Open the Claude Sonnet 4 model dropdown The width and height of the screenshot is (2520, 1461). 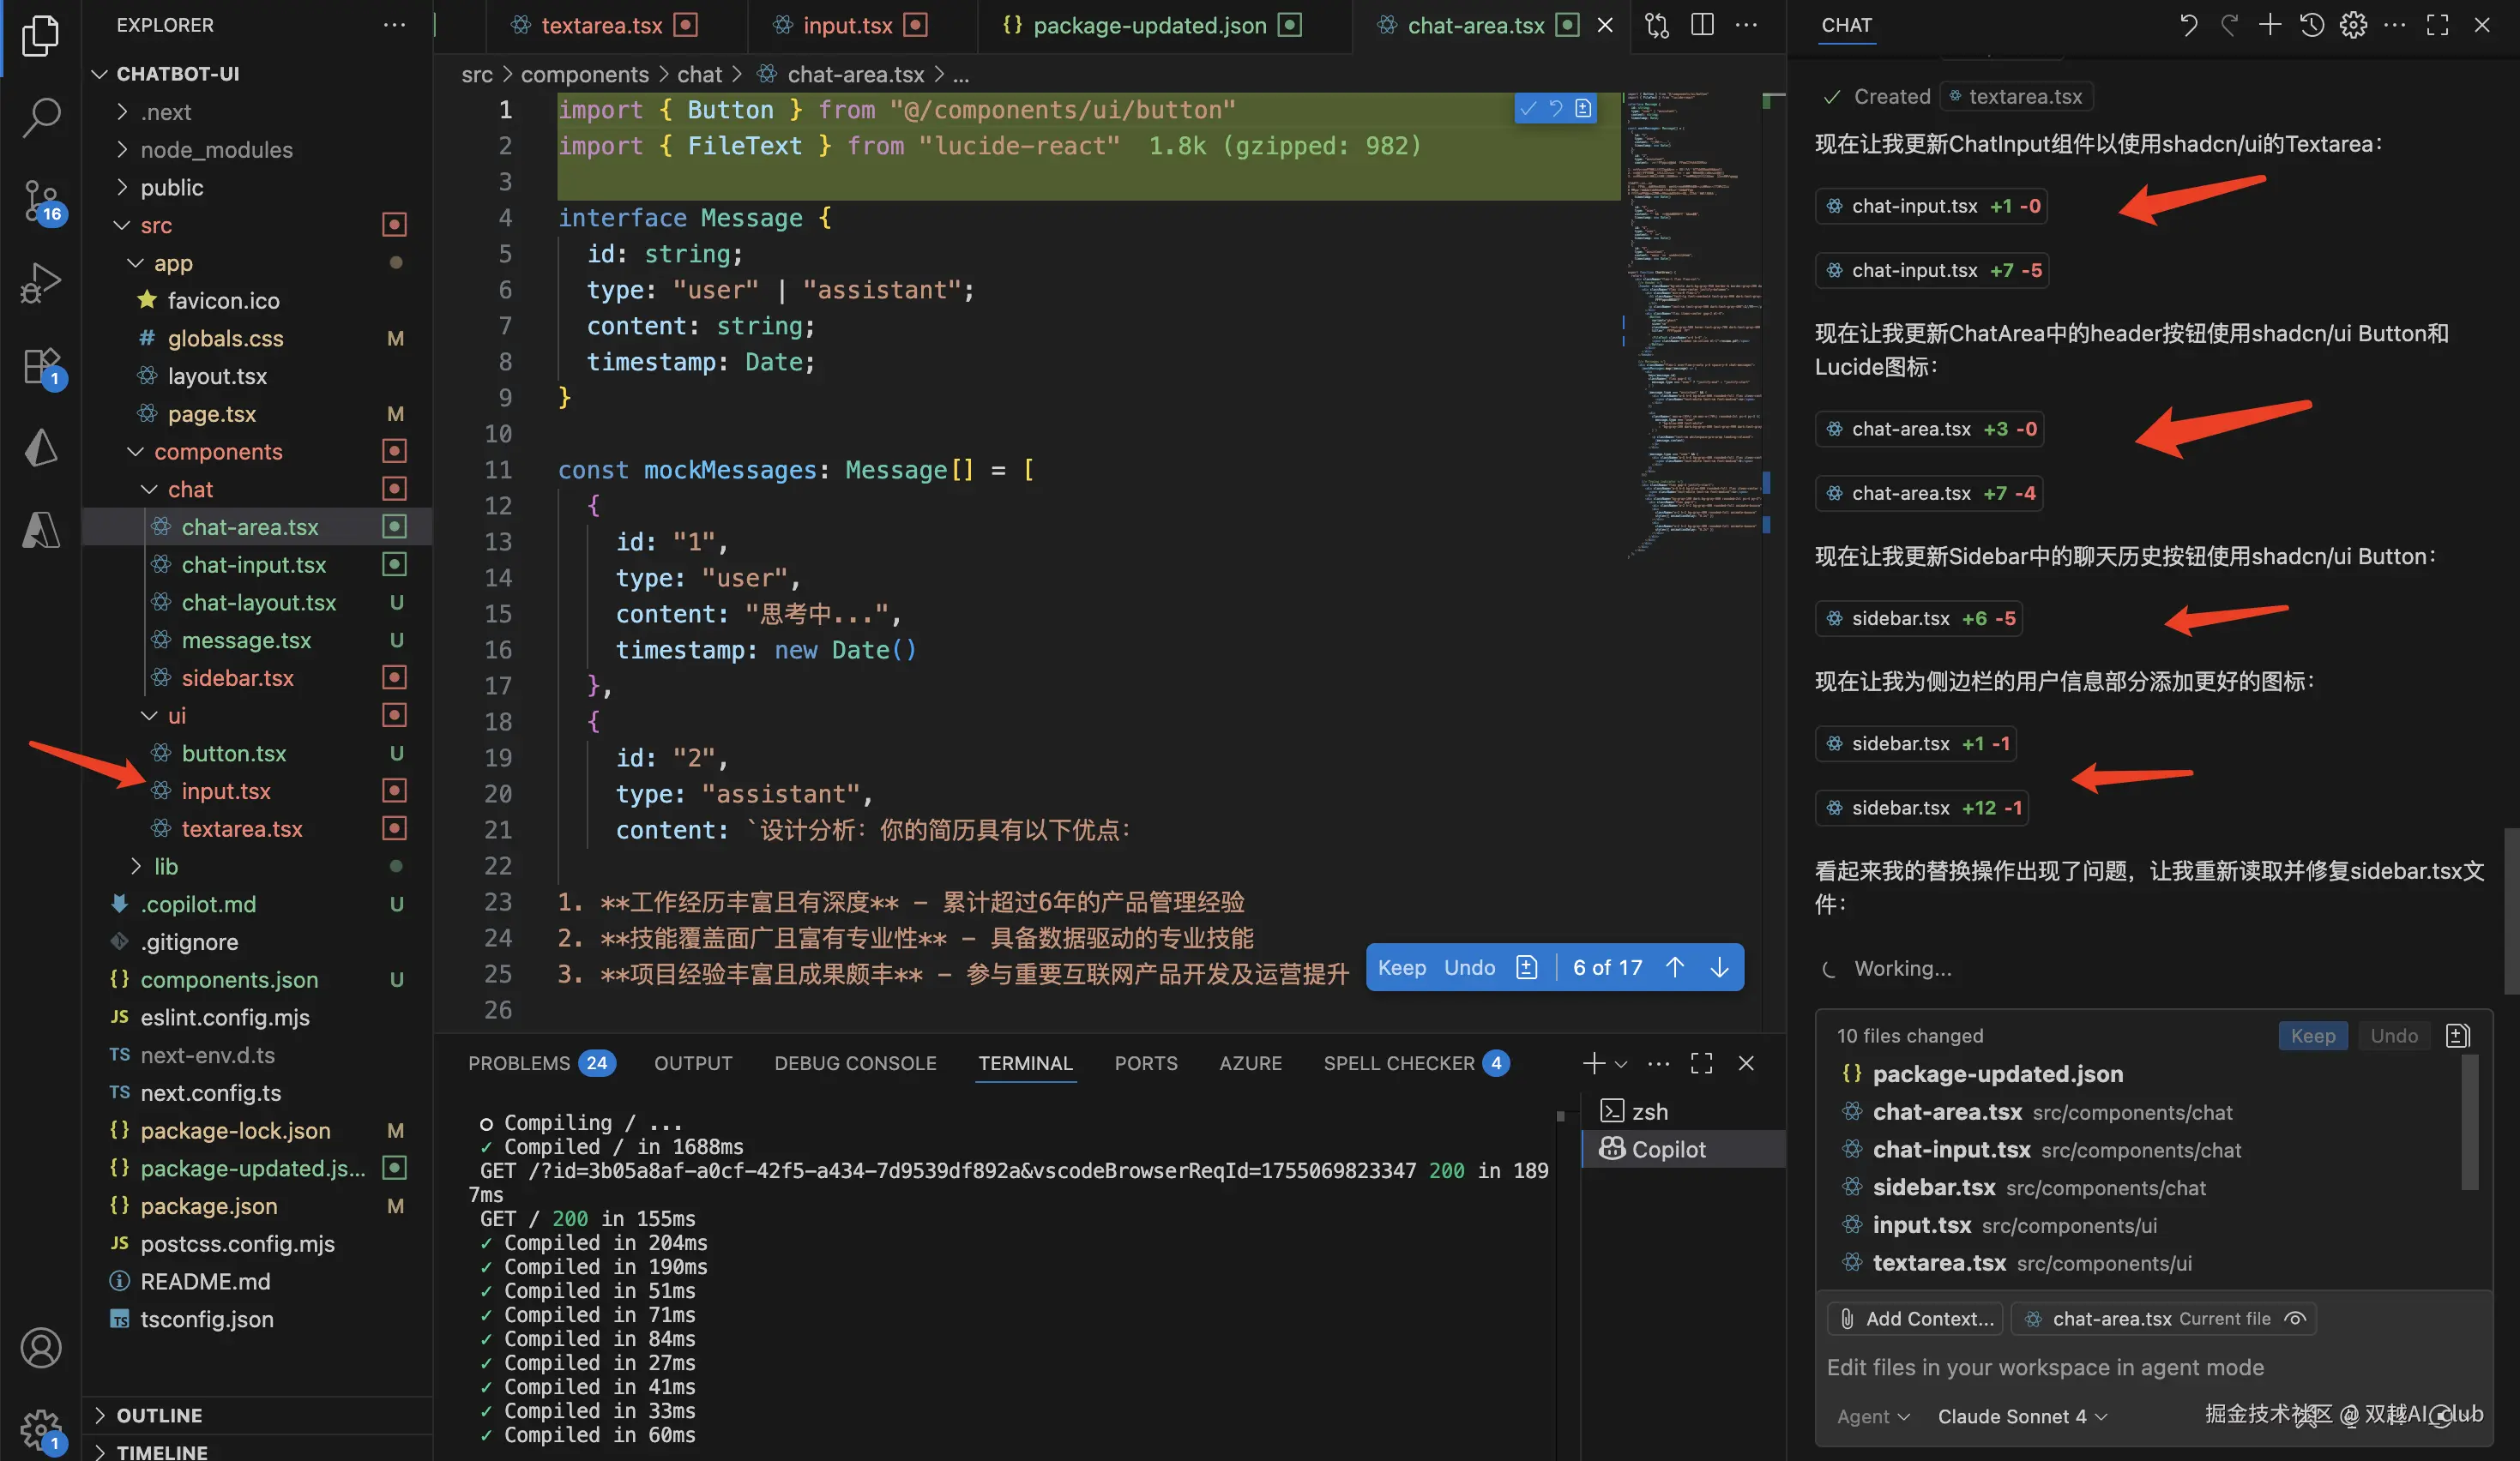click(2021, 1416)
